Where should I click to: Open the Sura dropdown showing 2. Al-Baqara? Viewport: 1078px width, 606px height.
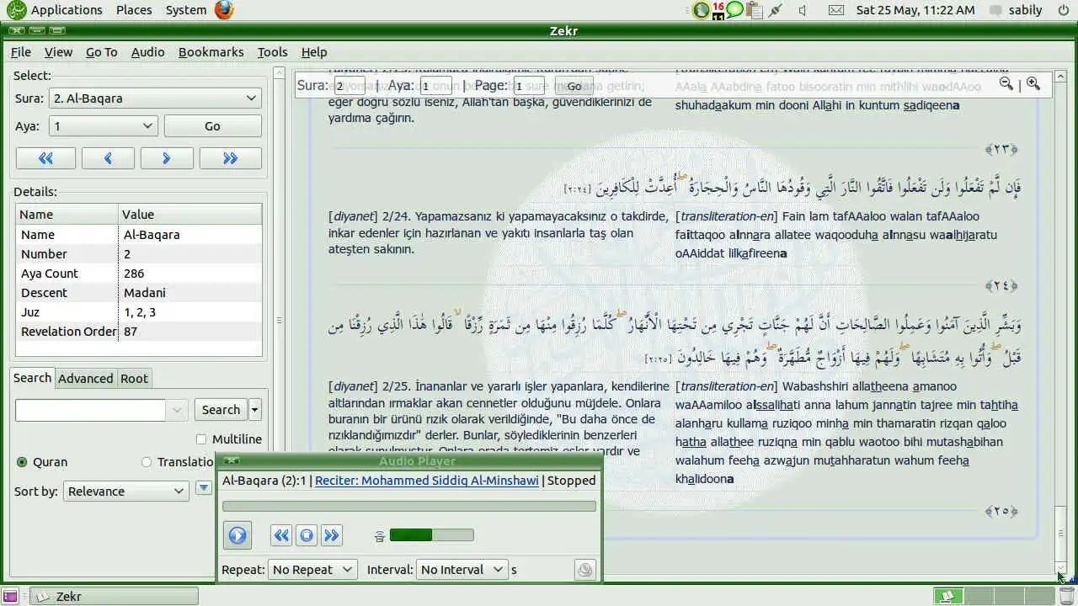pyautogui.click(x=155, y=98)
